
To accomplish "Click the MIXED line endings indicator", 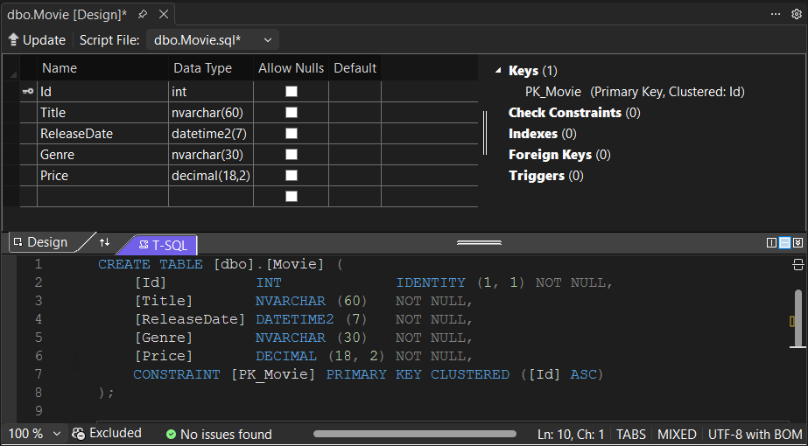I will pyautogui.click(x=677, y=434).
